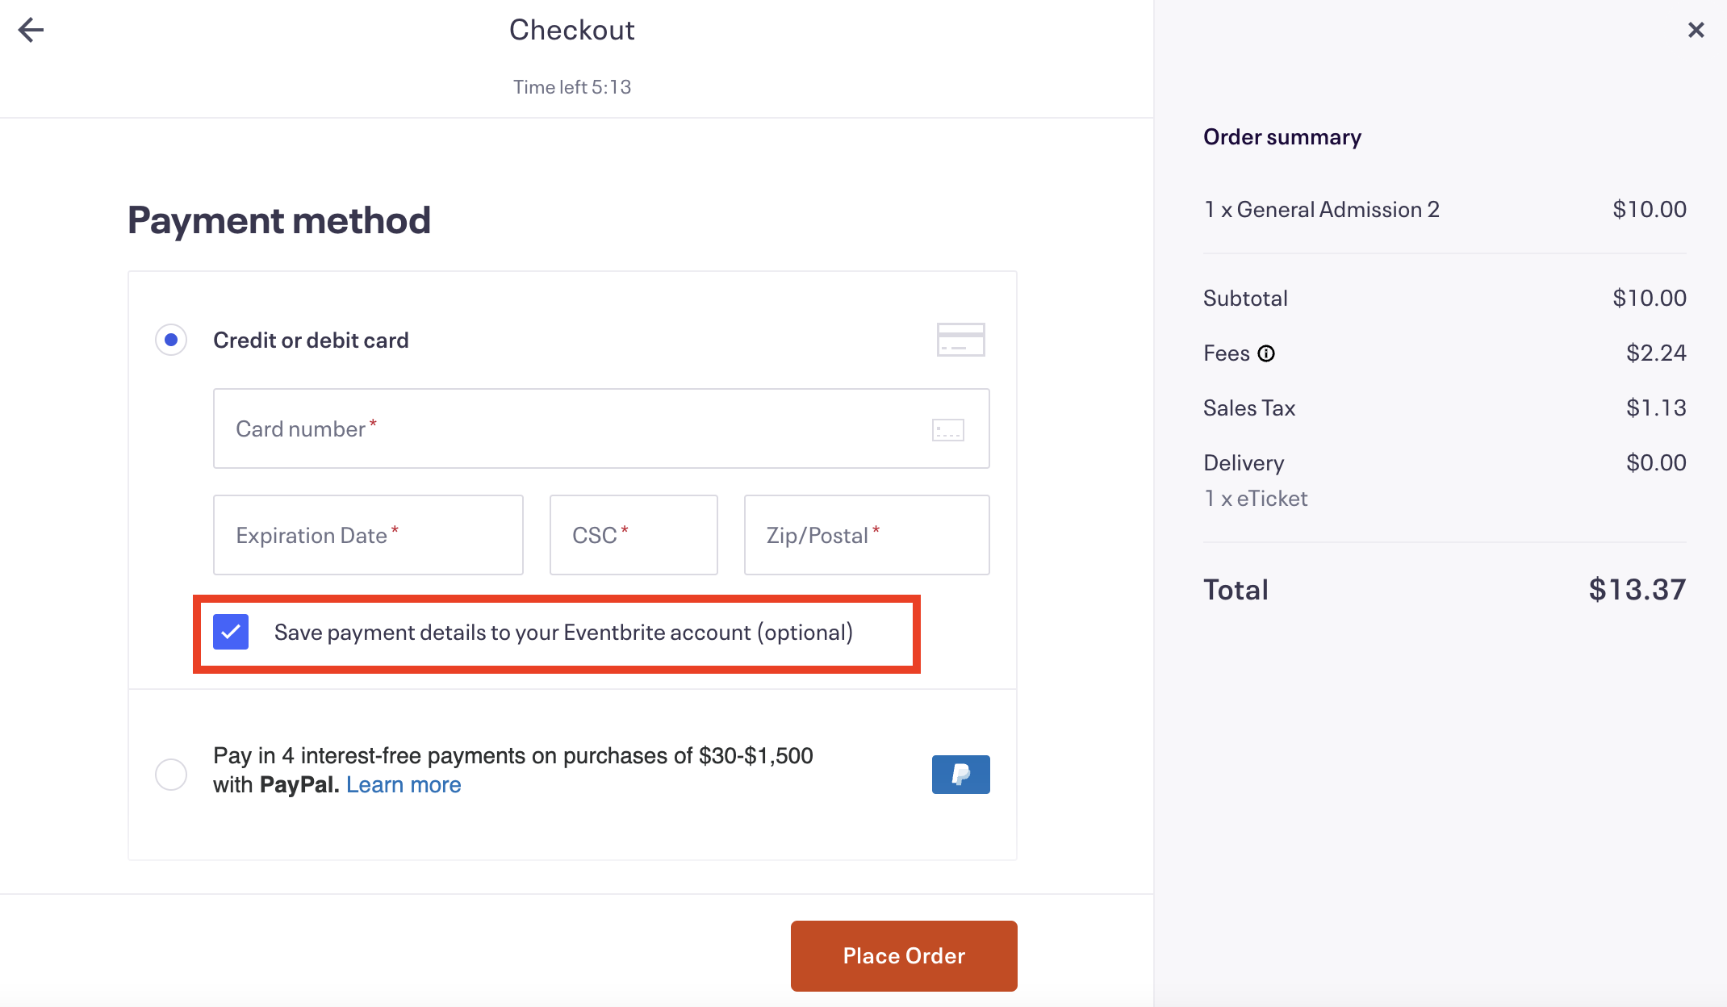Click the Expiration Date field
1727x1007 pixels.
(x=368, y=535)
